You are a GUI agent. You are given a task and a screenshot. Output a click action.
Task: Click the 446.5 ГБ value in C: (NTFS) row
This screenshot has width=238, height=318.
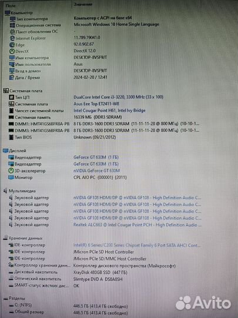(100, 306)
